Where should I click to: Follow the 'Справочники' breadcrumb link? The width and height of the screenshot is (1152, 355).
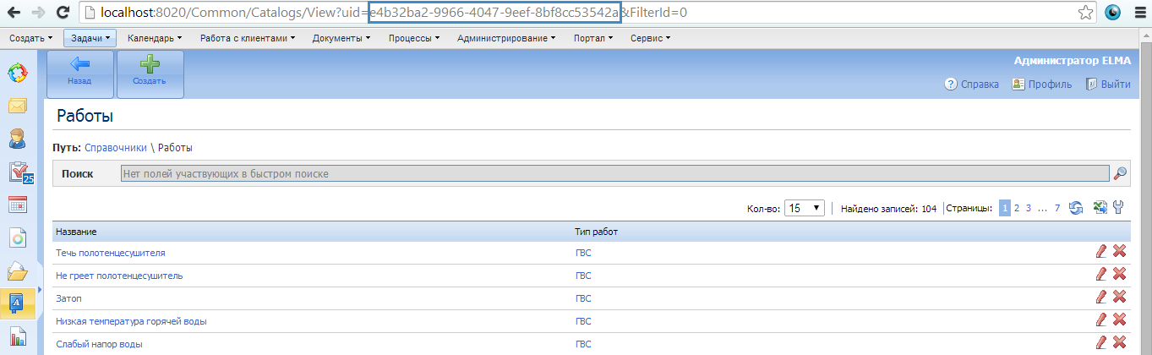(x=116, y=147)
